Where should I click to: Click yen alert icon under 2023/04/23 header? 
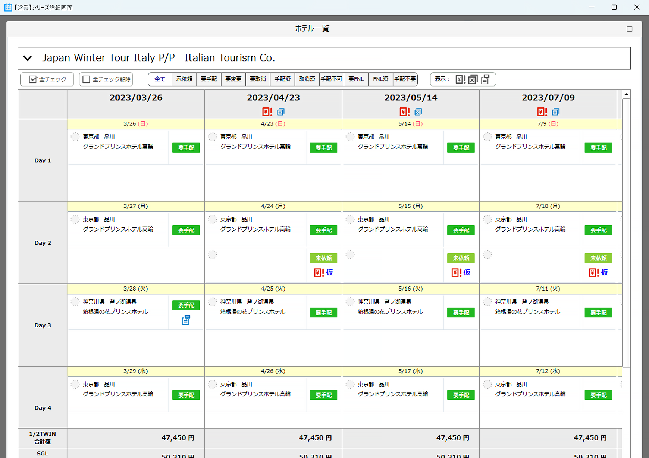[x=267, y=112]
